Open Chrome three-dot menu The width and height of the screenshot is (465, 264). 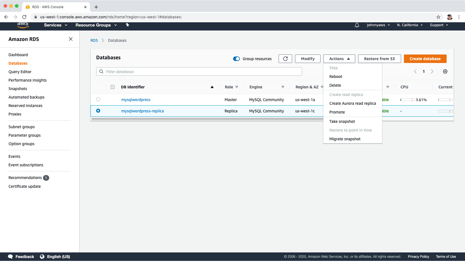[x=459, y=17]
